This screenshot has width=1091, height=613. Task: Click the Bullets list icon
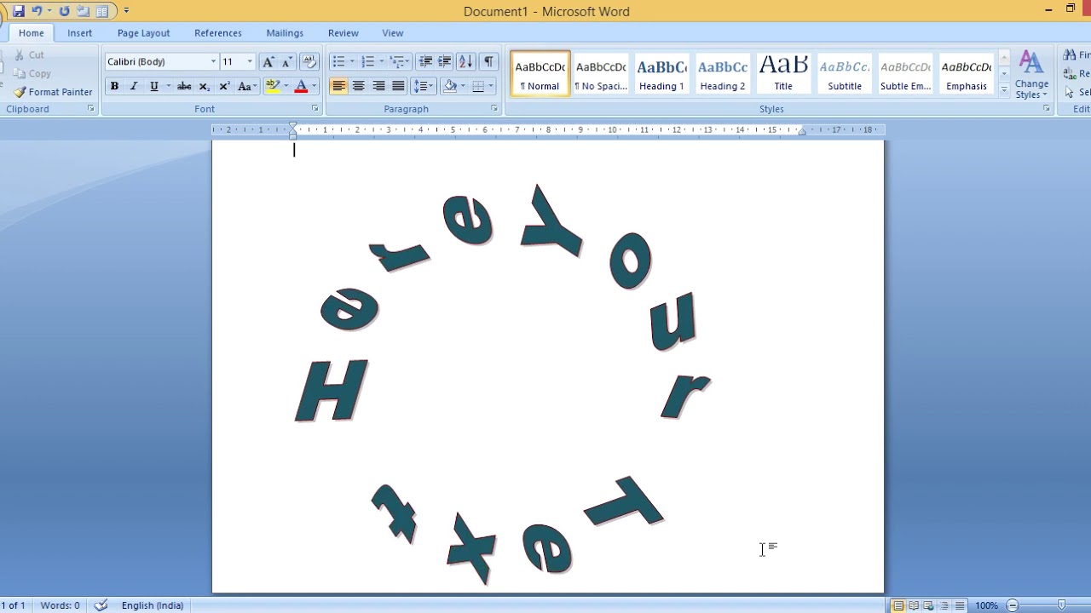(338, 61)
